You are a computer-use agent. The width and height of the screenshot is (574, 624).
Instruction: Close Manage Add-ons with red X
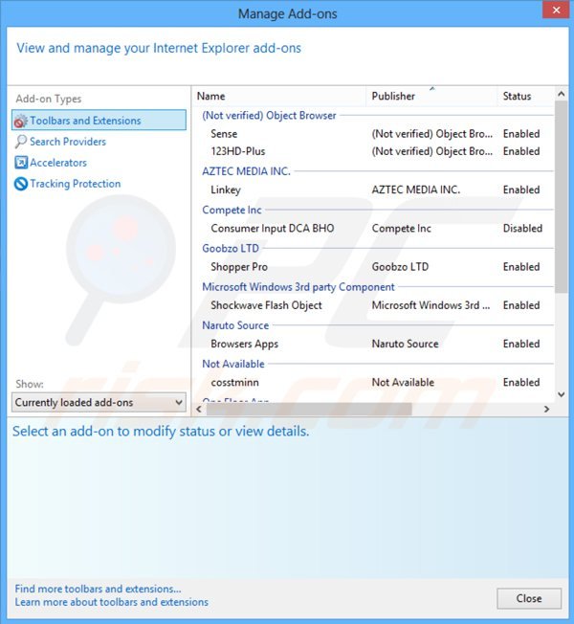[556, 10]
